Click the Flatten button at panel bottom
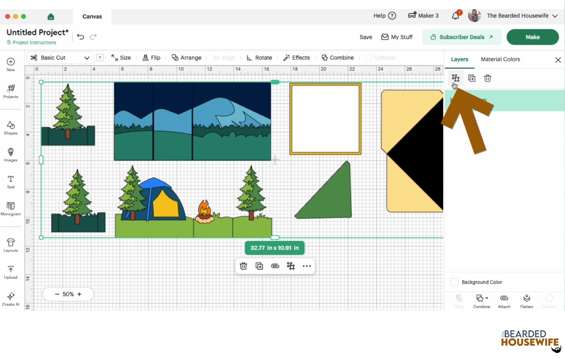Screen dimensions: 565x359 [527, 301]
